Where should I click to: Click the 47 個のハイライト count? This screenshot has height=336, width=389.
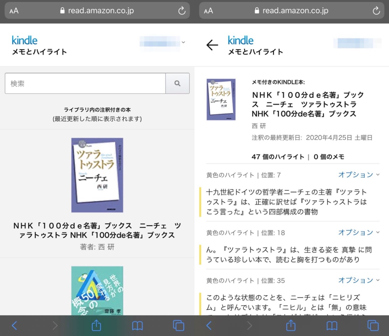pyautogui.click(x=278, y=157)
